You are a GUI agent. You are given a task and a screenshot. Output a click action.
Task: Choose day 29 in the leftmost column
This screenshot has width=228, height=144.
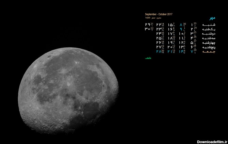(147, 25)
